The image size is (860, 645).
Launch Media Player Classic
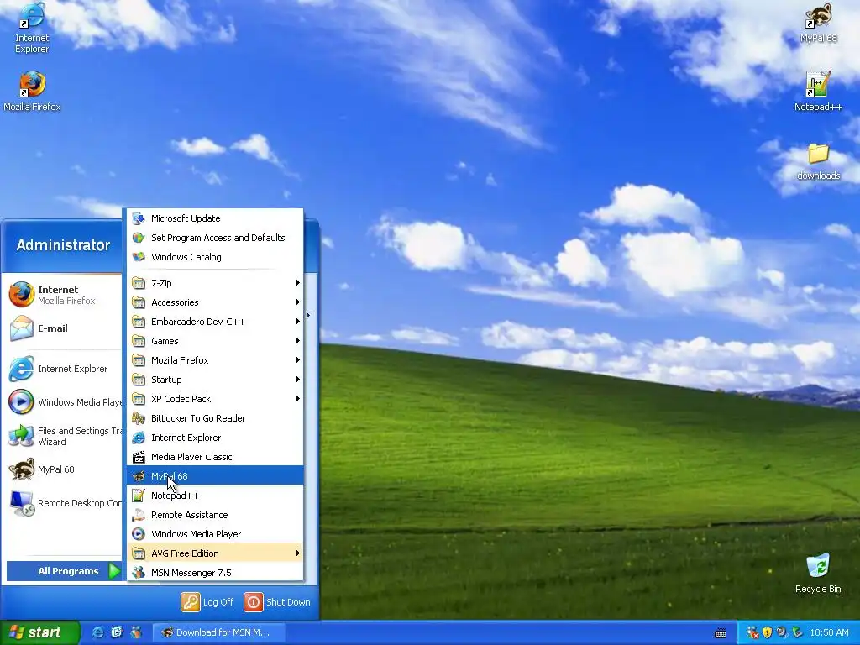pyautogui.click(x=215, y=457)
